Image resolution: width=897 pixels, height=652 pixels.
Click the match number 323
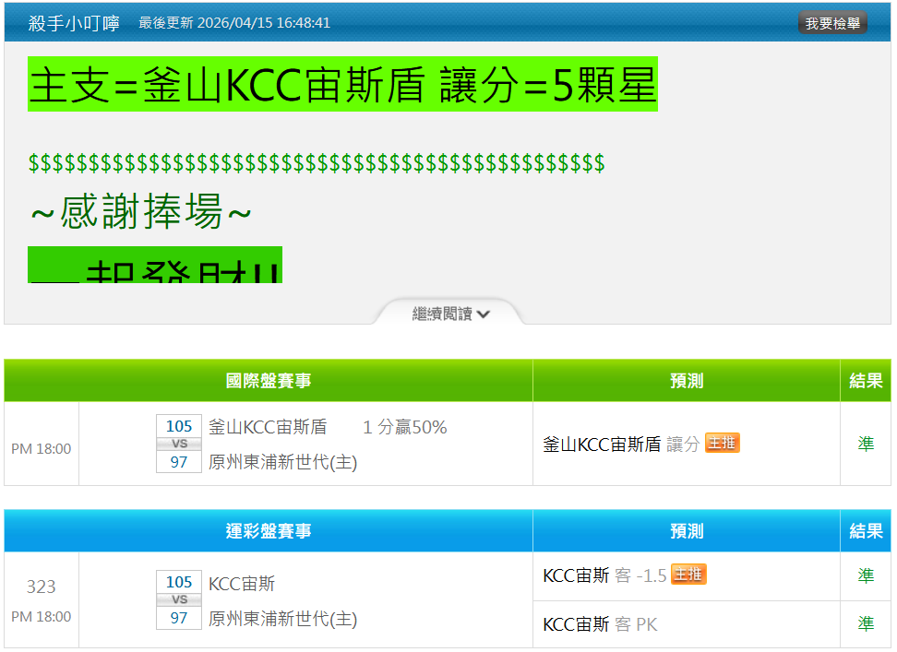pos(42,587)
